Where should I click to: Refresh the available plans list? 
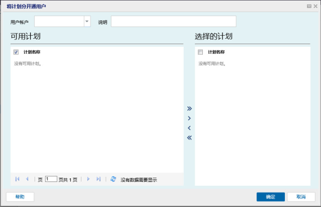tap(113, 179)
